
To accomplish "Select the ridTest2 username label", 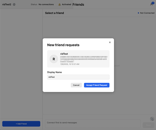I will click(7, 4).
